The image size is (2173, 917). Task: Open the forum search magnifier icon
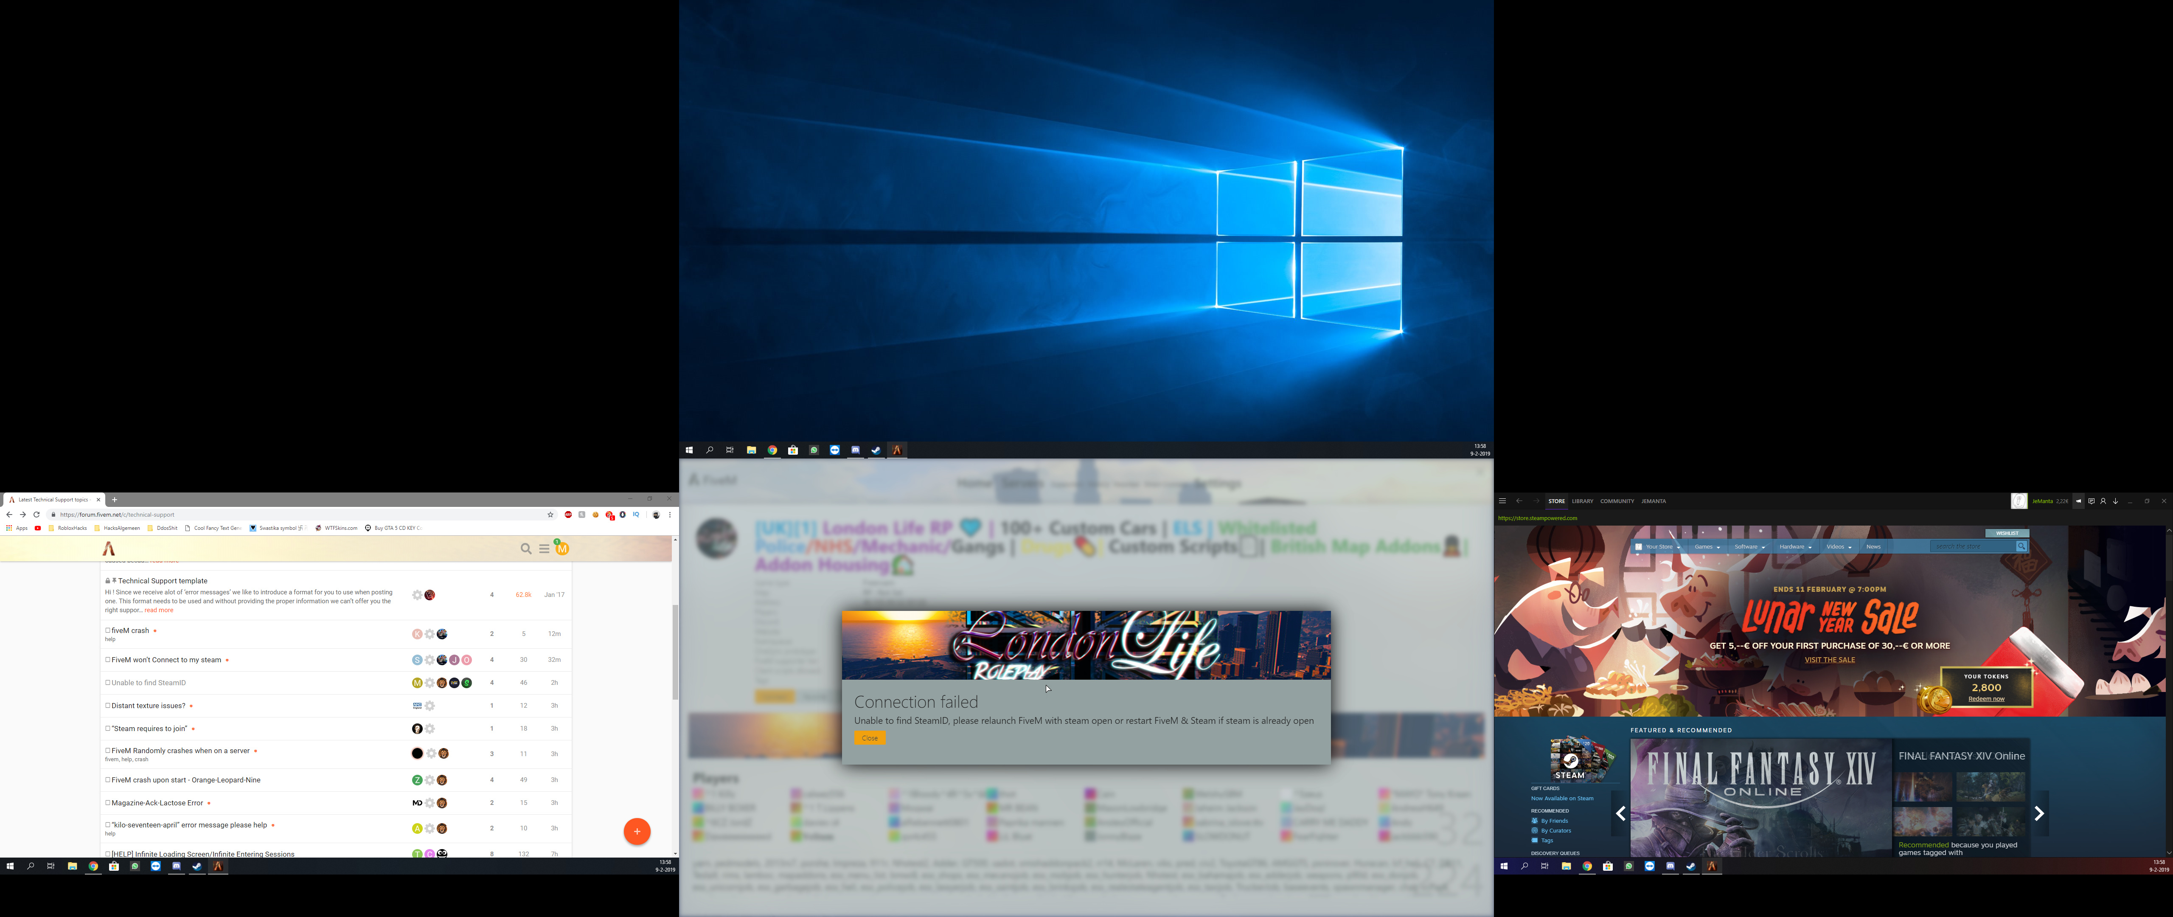525,549
